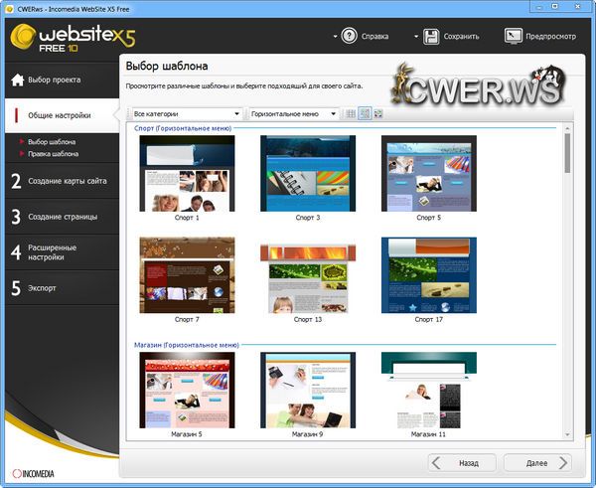Click the app icon in title bar
Viewport: 596px width, 488px height.
click(x=10, y=9)
